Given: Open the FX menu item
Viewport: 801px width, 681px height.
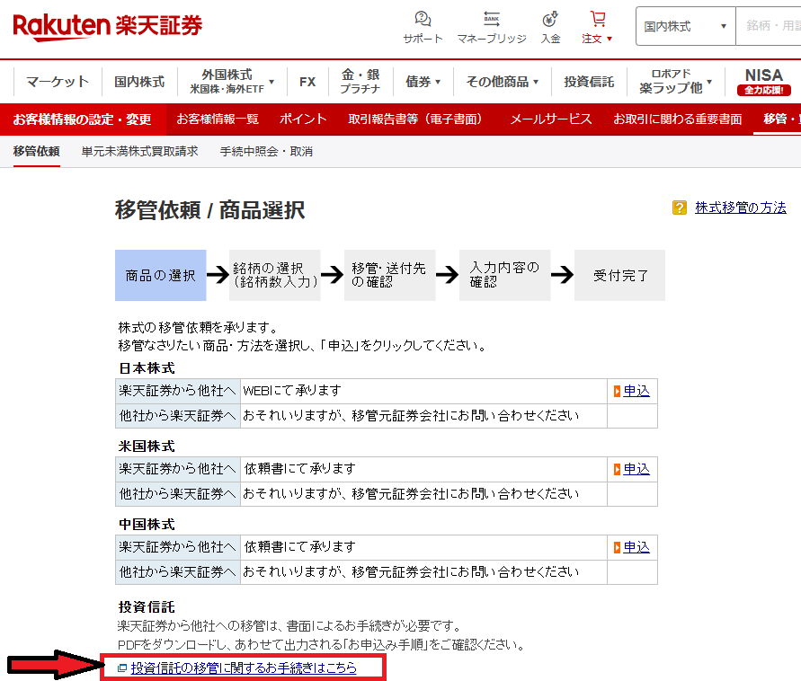Looking at the screenshot, I should (x=307, y=82).
